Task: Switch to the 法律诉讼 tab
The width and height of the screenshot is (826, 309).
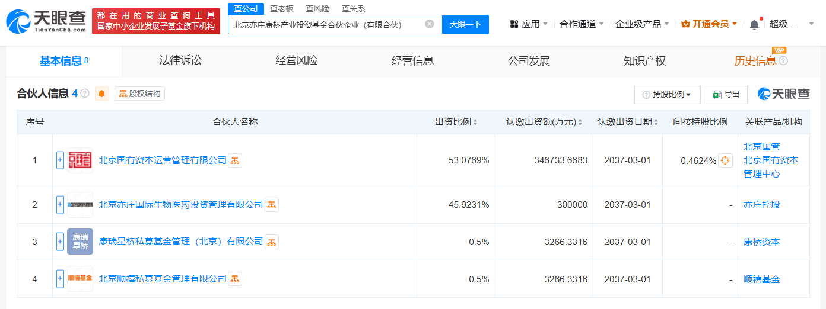Action: click(180, 60)
